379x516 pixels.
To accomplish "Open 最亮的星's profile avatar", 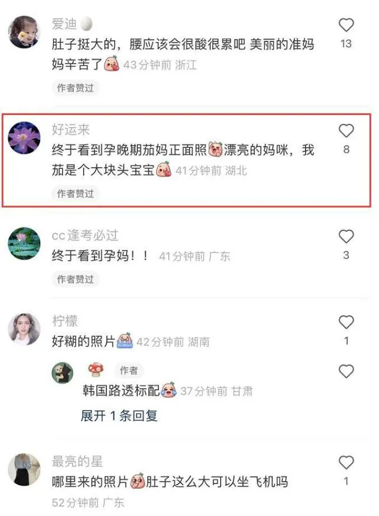I will pyautogui.click(x=24, y=470).
